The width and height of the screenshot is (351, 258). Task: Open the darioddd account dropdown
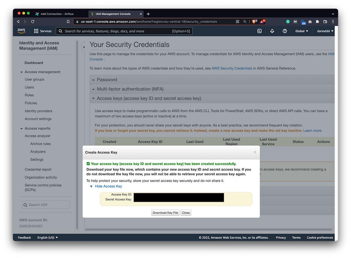(x=325, y=31)
